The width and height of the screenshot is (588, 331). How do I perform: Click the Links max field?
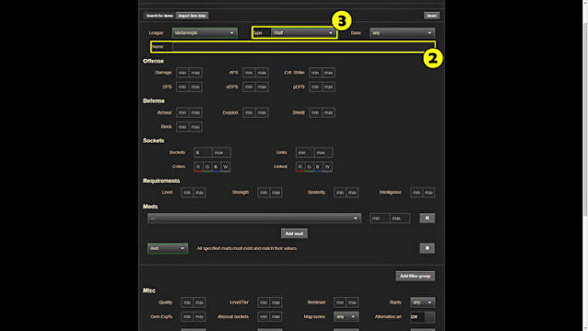323,153
